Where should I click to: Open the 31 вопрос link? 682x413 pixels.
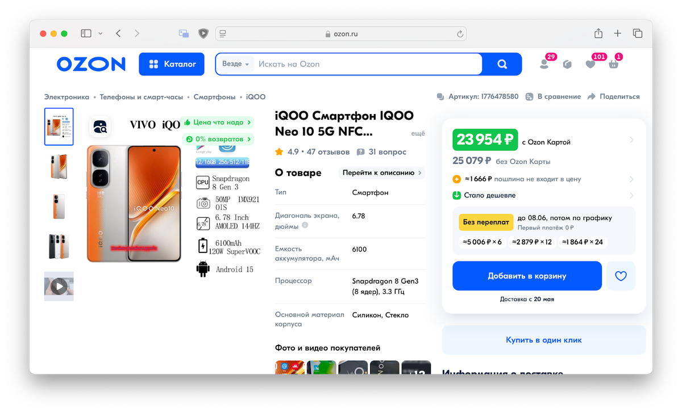pyautogui.click(x=388, y=152)
